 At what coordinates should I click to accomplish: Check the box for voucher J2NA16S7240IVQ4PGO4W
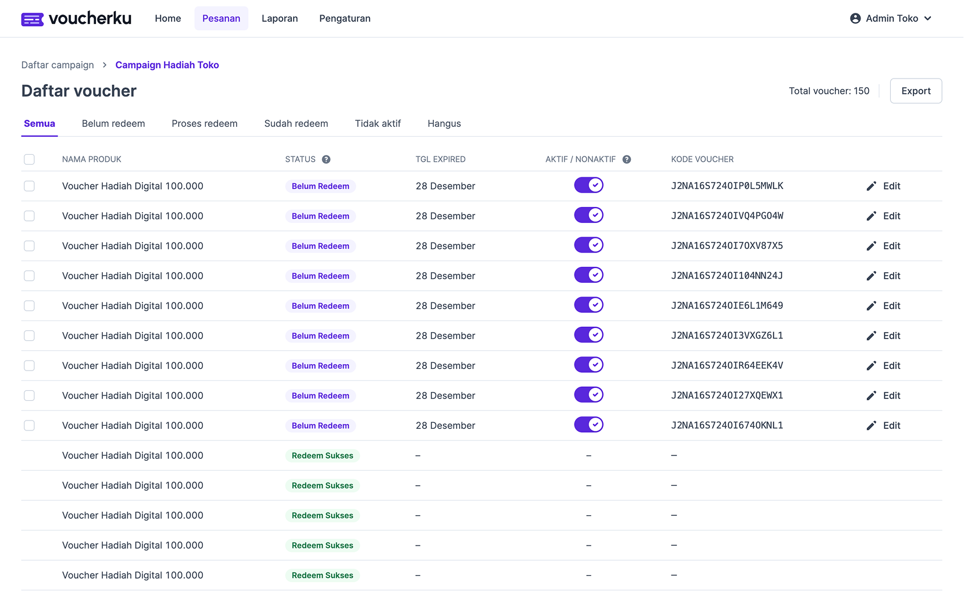click(29, 216)
